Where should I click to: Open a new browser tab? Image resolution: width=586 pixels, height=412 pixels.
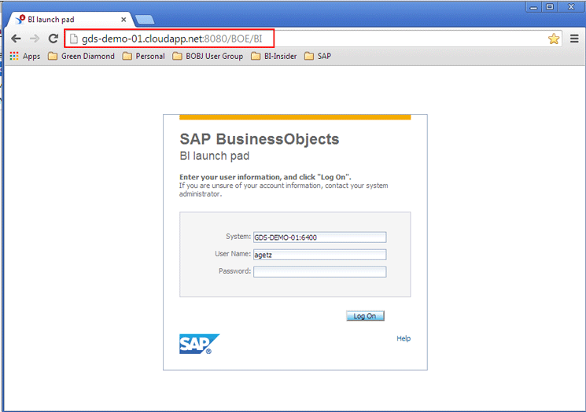point(145,20)
